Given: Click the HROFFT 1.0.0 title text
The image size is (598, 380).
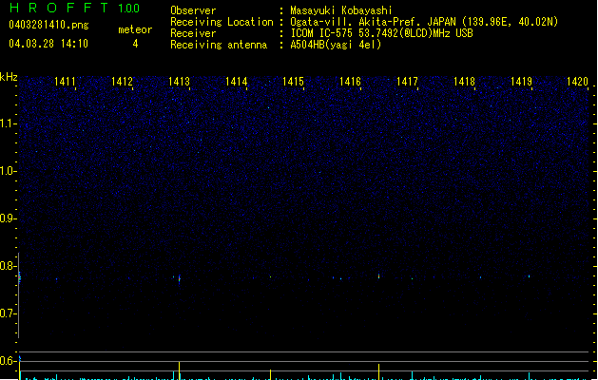Looking at the screenshot, I should [74, 8].
